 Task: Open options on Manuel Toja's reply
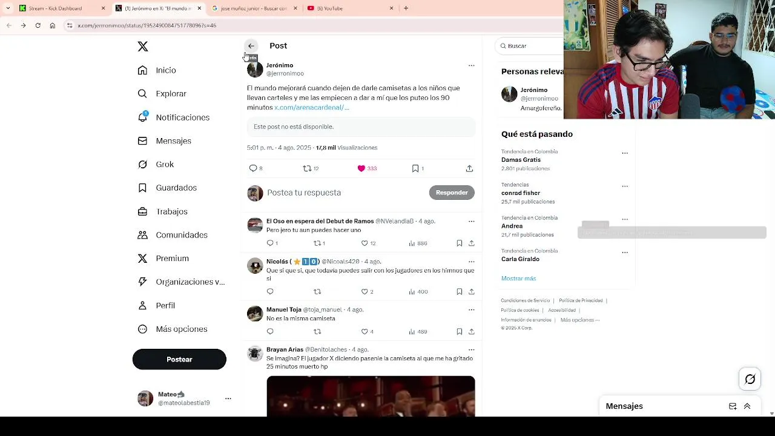(x=471, y=309)
